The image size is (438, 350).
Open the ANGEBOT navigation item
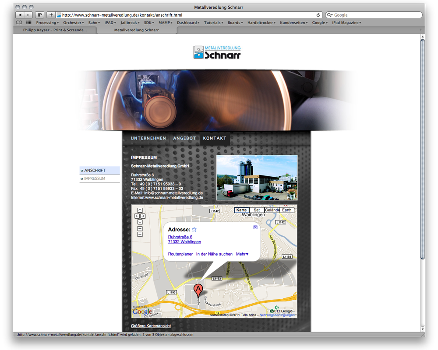click(x=185, y=138)
